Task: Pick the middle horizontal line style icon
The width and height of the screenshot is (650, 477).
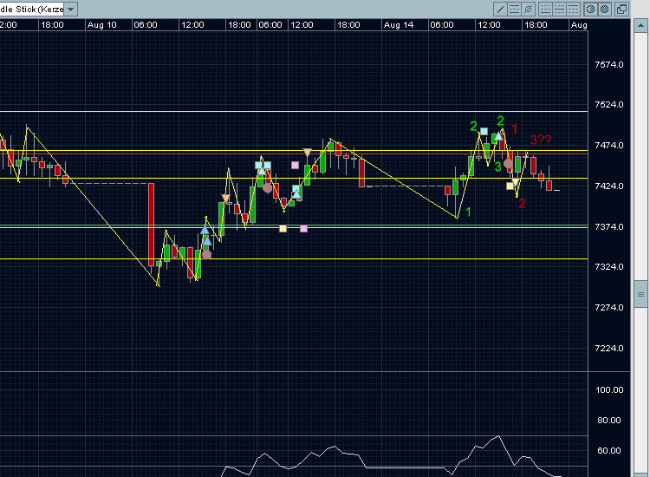Action: click(x=559, y=9)
